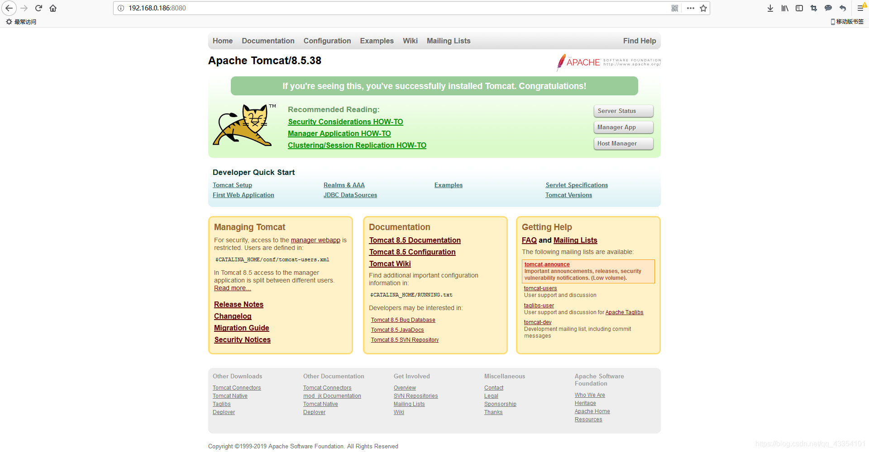Image resolution: width=869 pixels, height=452 pixels.
Task: Open the First Web Application link
Action: pos(244,195)
